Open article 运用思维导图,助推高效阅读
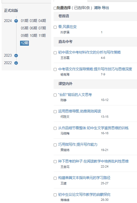Viewport: 137px width, 203px height. pos(80,111)
